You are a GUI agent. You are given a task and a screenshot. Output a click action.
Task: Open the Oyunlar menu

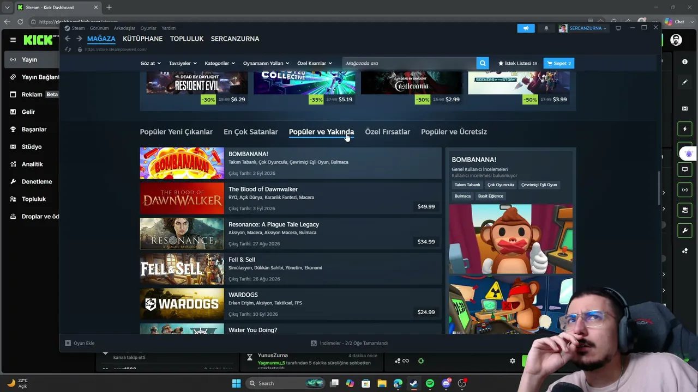coord(148,28)
